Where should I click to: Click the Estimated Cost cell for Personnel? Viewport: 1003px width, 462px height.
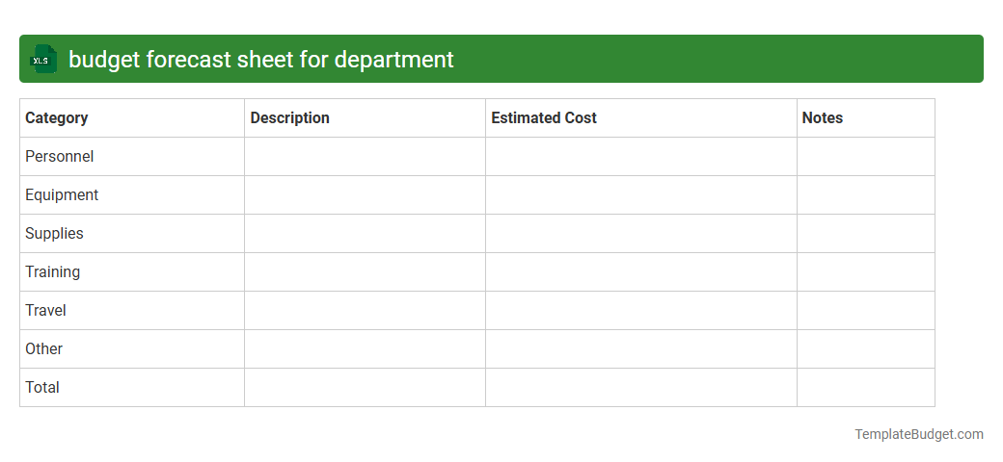click(x=641, y=156)
